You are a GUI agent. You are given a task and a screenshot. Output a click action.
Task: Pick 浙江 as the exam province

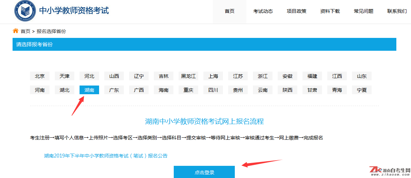[263, 76]
